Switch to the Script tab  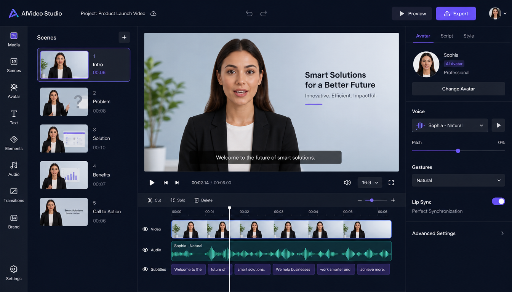(x=446, y=36)
